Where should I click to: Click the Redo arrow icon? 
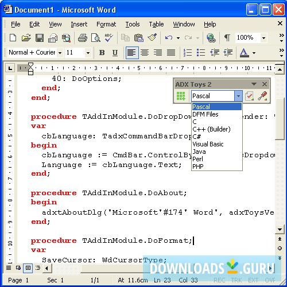point(188,38)
